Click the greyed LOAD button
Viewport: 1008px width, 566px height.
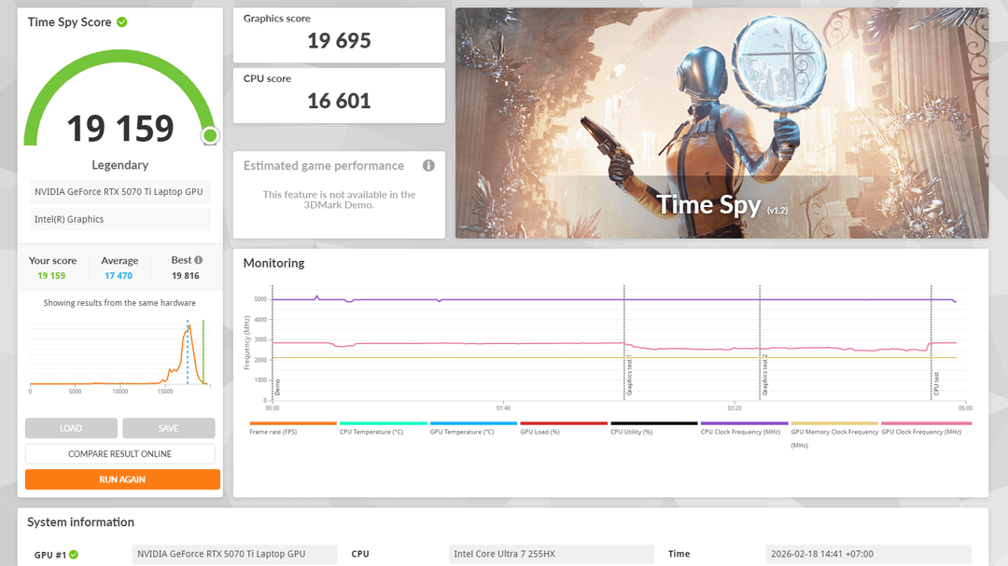tap(71, 428)
